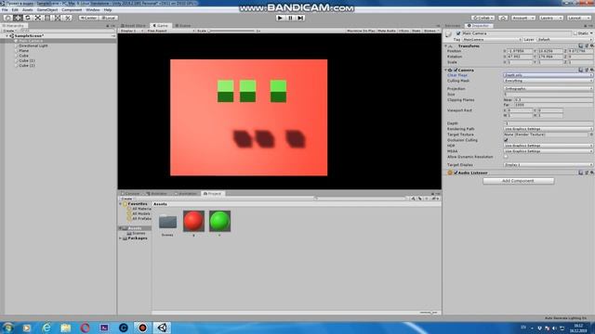
Task: Open Camera component settings gear
Action: click(x=591, y=71)
